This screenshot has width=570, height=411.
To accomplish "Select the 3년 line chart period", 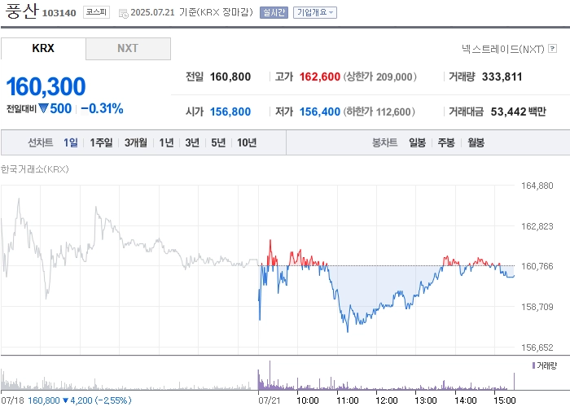I will tap(192, 142).
